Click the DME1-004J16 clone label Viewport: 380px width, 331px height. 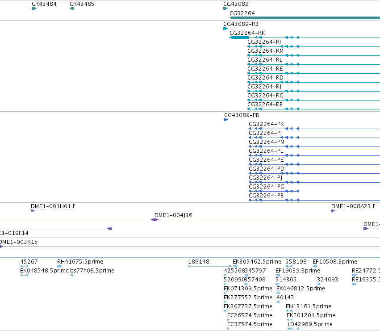click(173, 215)
